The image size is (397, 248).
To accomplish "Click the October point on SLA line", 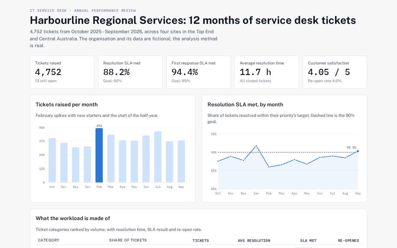I will [218, 161].
